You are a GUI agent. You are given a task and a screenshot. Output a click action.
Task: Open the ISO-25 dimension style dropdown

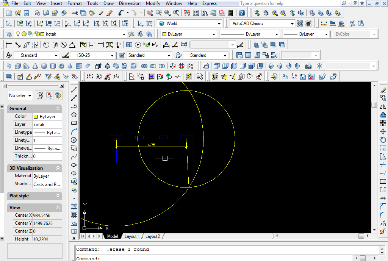point(112,55)
